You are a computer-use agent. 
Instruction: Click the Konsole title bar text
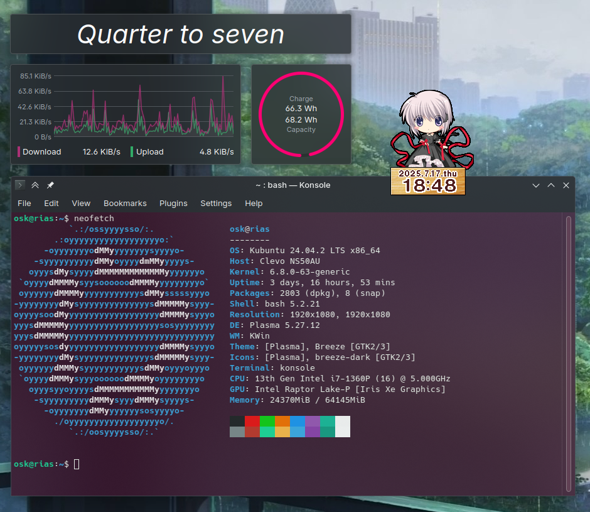293,185
